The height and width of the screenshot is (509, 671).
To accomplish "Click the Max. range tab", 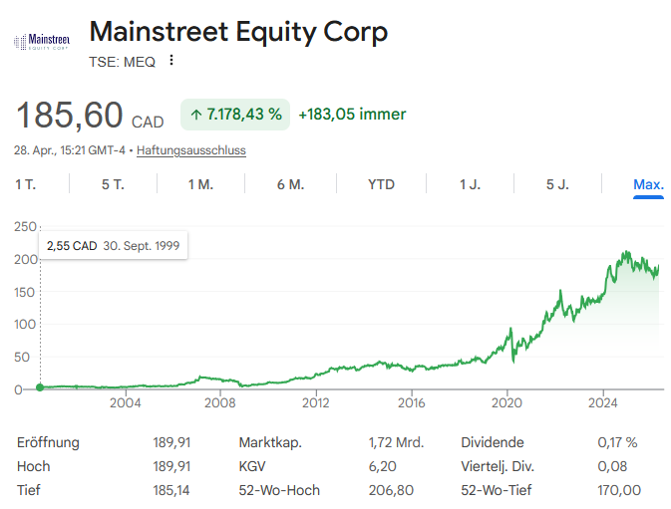I will click(648, 184).
